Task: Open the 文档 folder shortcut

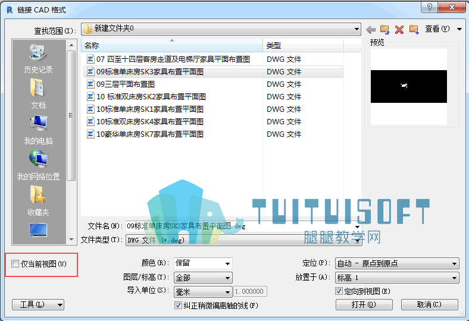Action: tap(38, 94)
